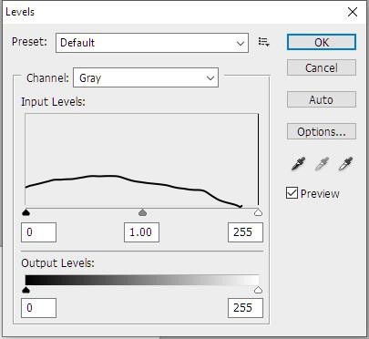
Task: Open the Preset dropdown
Action: click(x=152, y=43)
